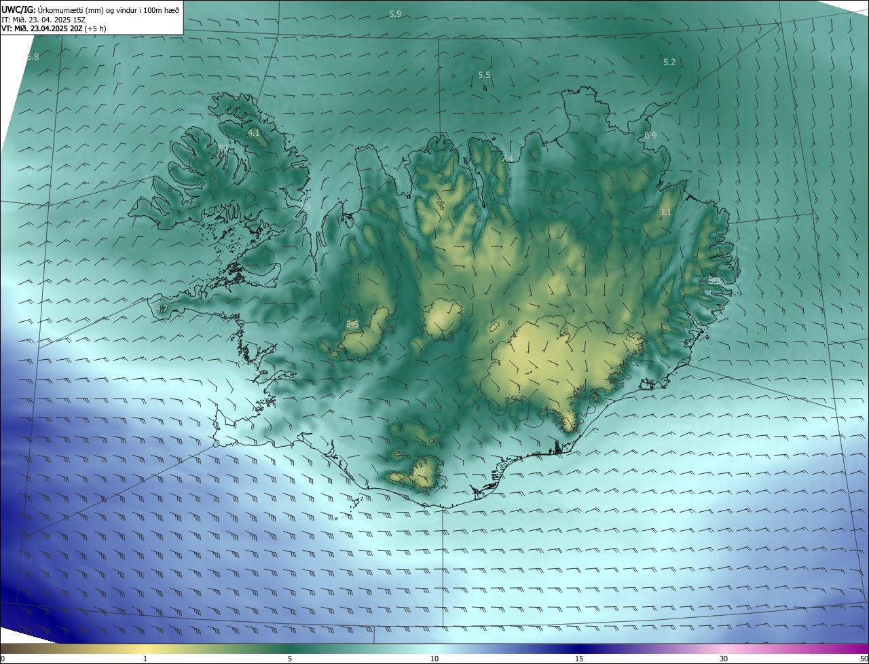This screenshot has height=664, width=869.
Task: Click the 5.2 value label in the northeast
Action: click(x=669, y=62)
